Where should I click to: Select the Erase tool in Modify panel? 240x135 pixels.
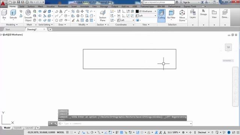pyautogui.click(x=73, y=20)
